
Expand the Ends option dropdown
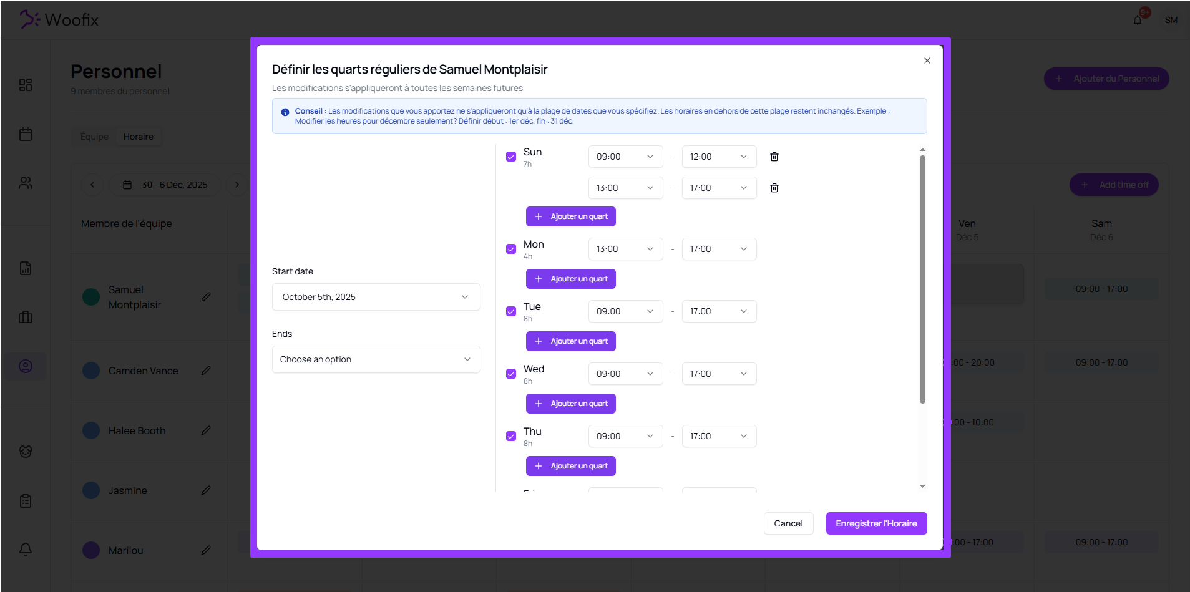376,359
